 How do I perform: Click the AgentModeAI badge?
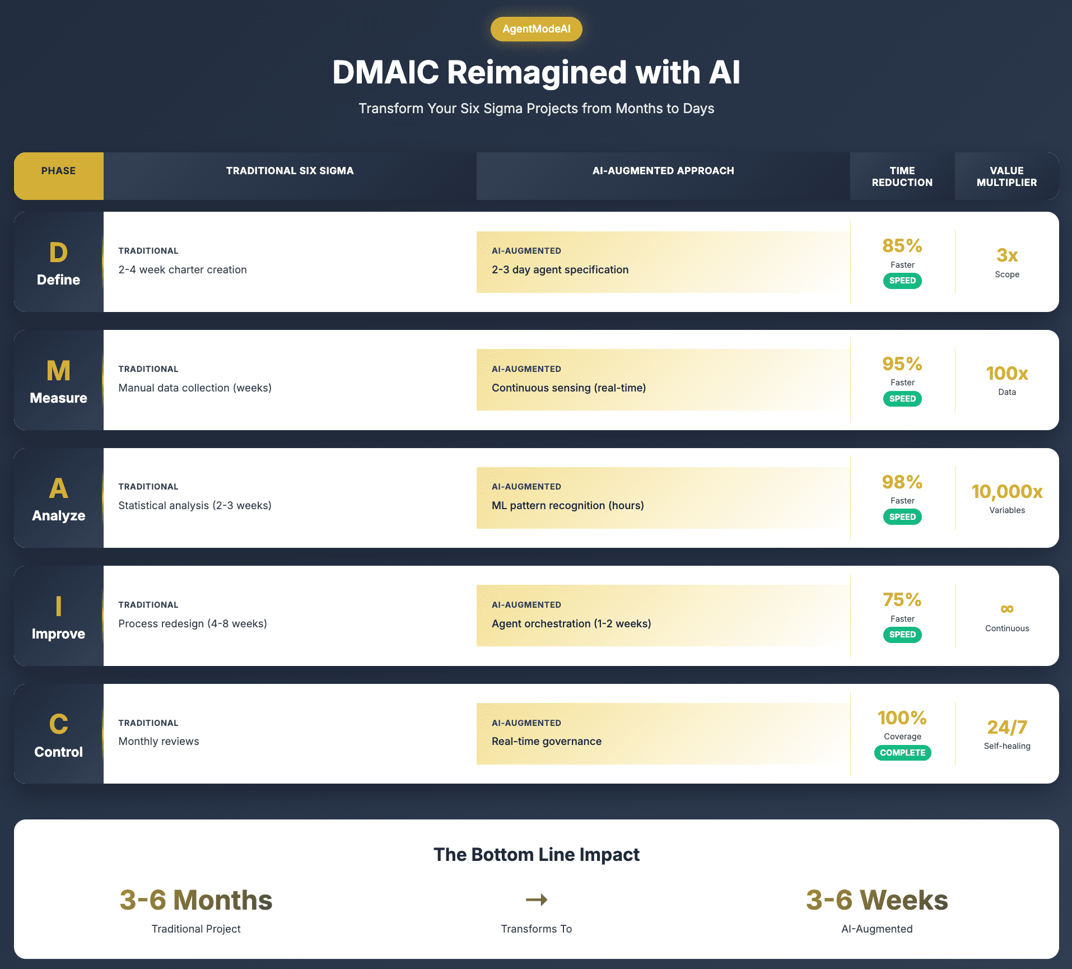pos(536,29)
